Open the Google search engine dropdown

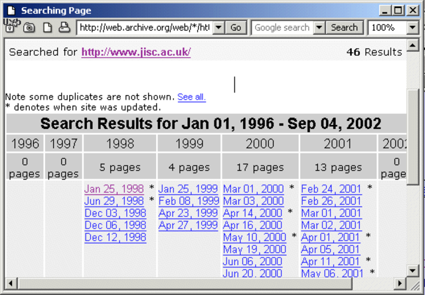[x=319, y=28]
